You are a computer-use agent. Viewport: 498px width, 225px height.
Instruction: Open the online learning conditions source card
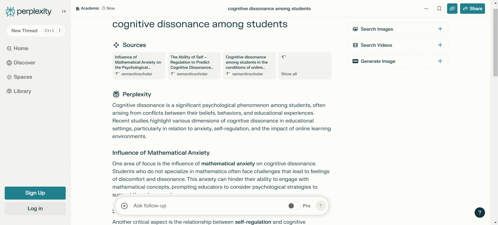click(249, 66)
